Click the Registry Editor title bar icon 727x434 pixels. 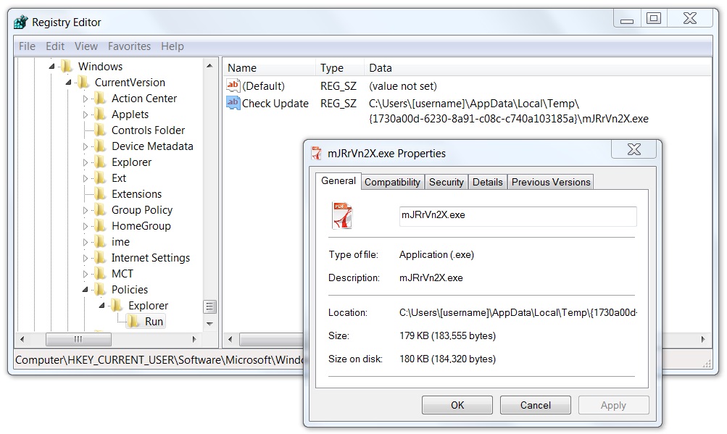point(21,22)
